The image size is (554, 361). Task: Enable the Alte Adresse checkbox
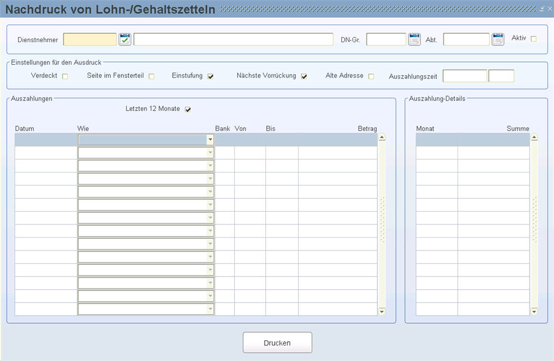371,76
